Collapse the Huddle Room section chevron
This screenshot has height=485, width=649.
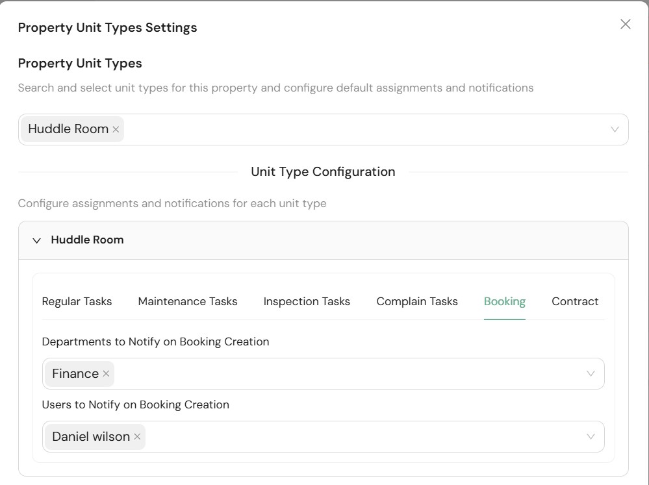click(37, 240)
